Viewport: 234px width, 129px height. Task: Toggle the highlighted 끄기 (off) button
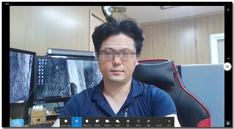[x=77, y=122]
